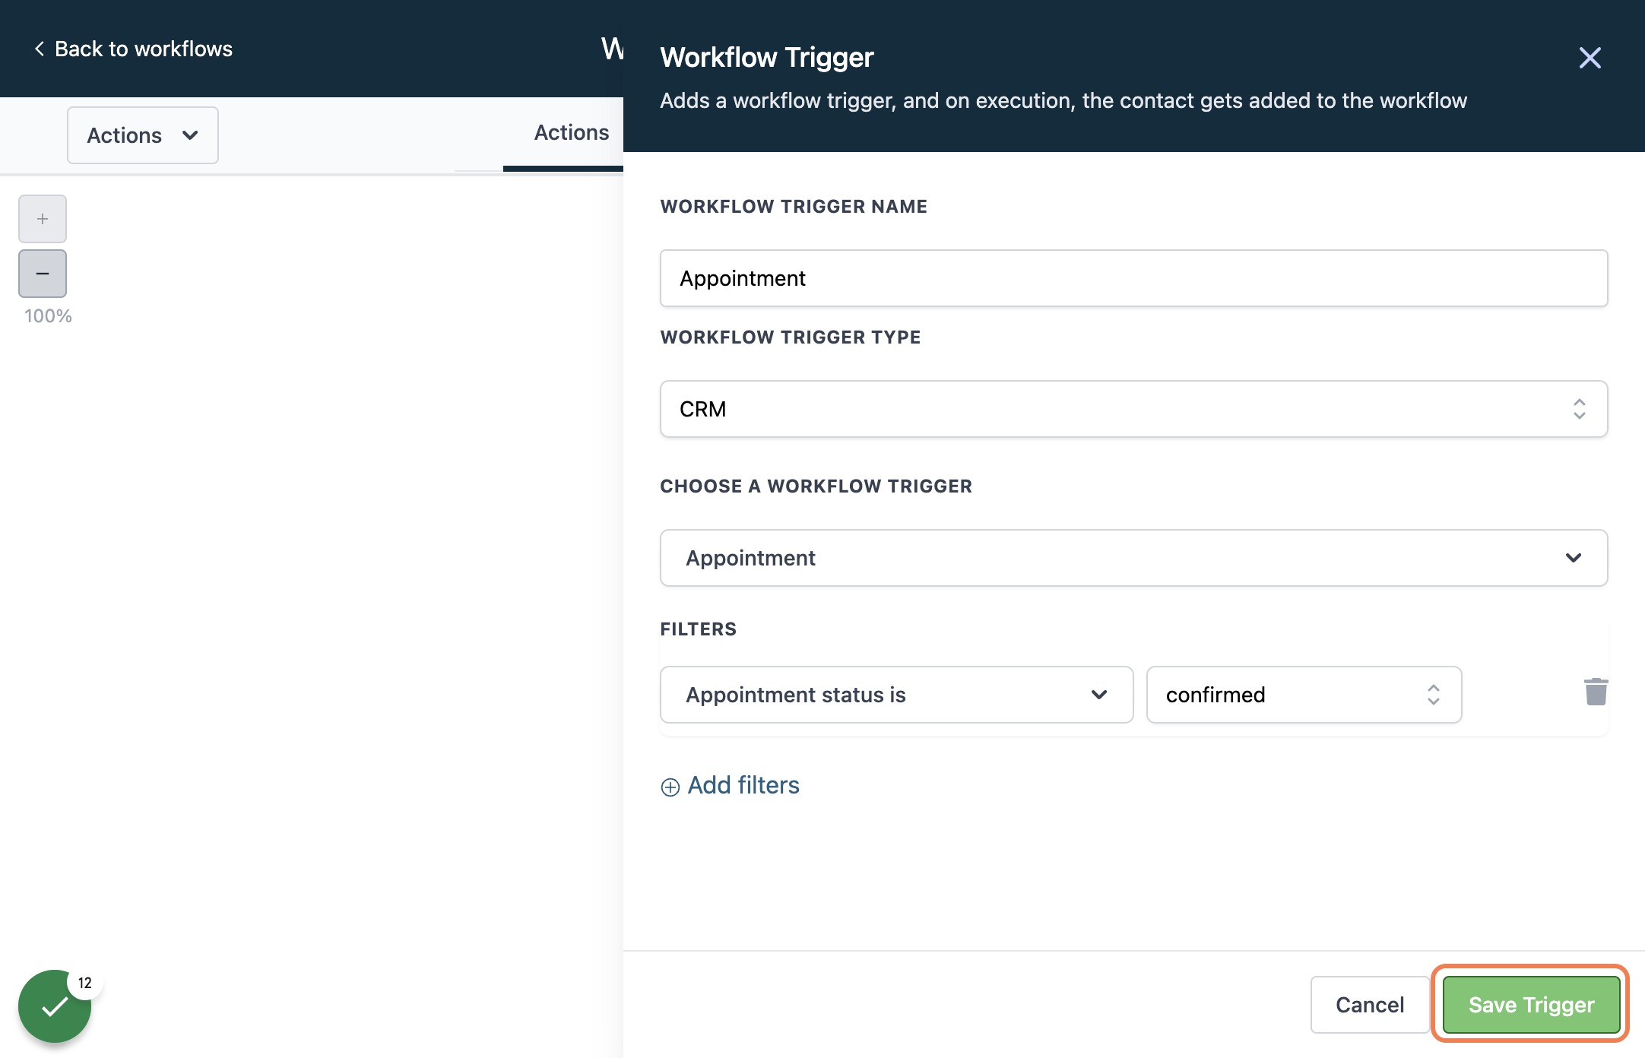
Task: Zoom out with the minus button
Action: (x=43, y=274)
